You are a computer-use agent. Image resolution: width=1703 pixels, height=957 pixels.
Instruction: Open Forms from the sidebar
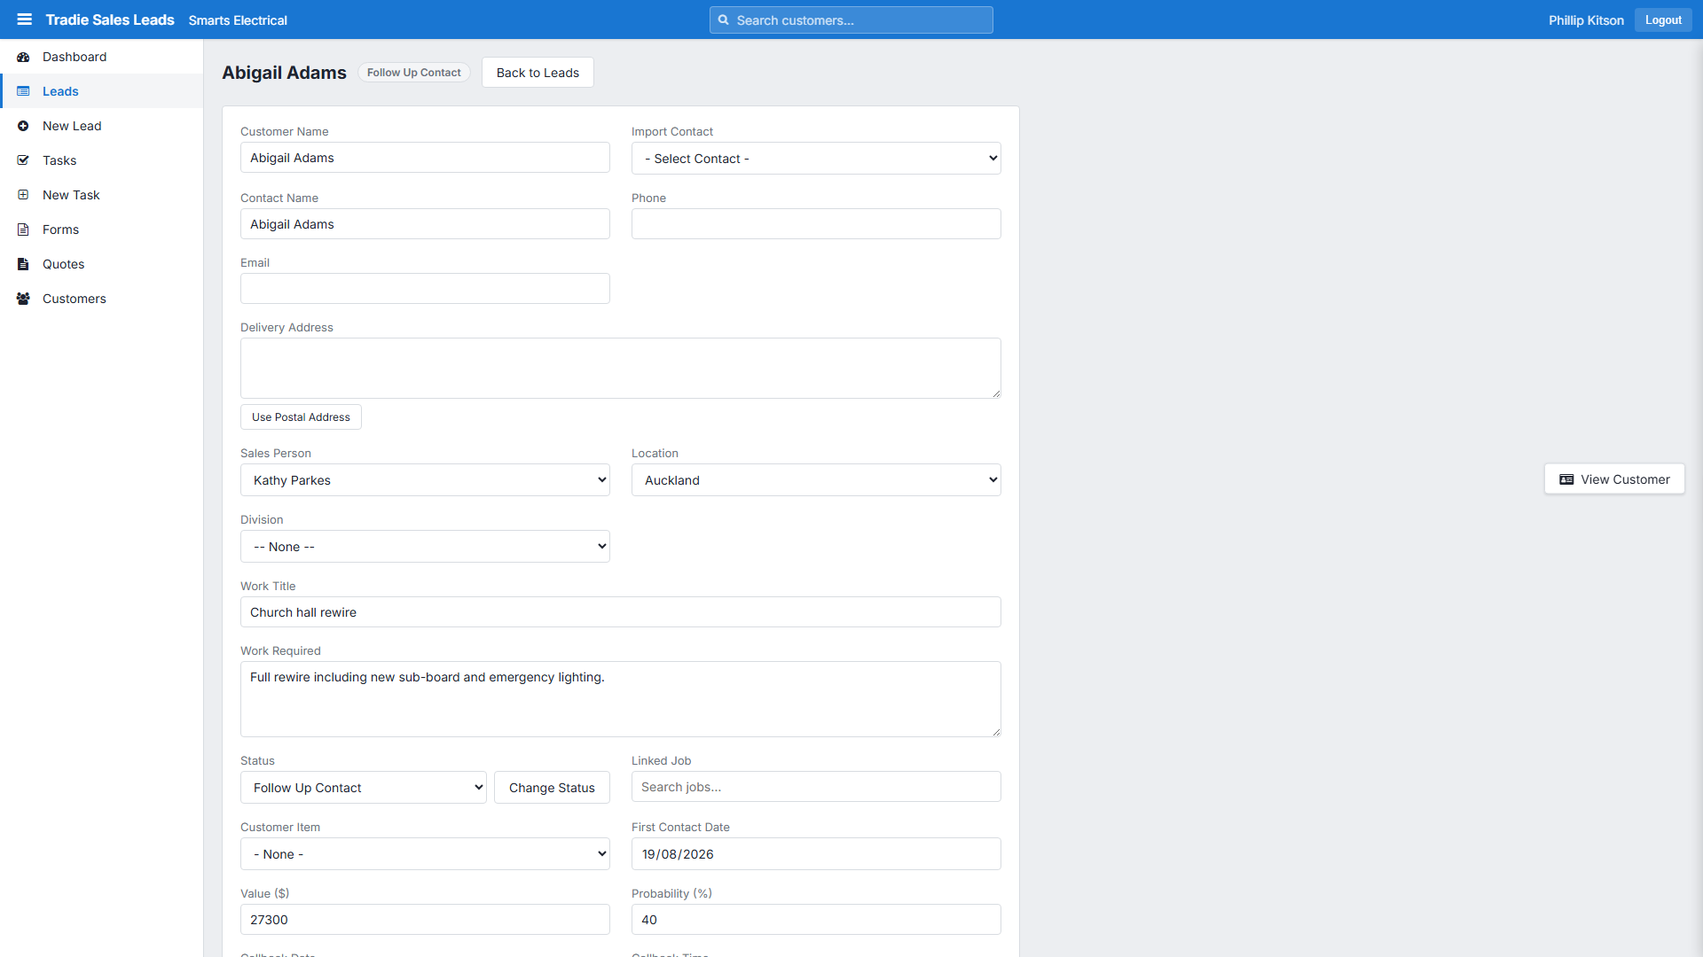(102, 230)
